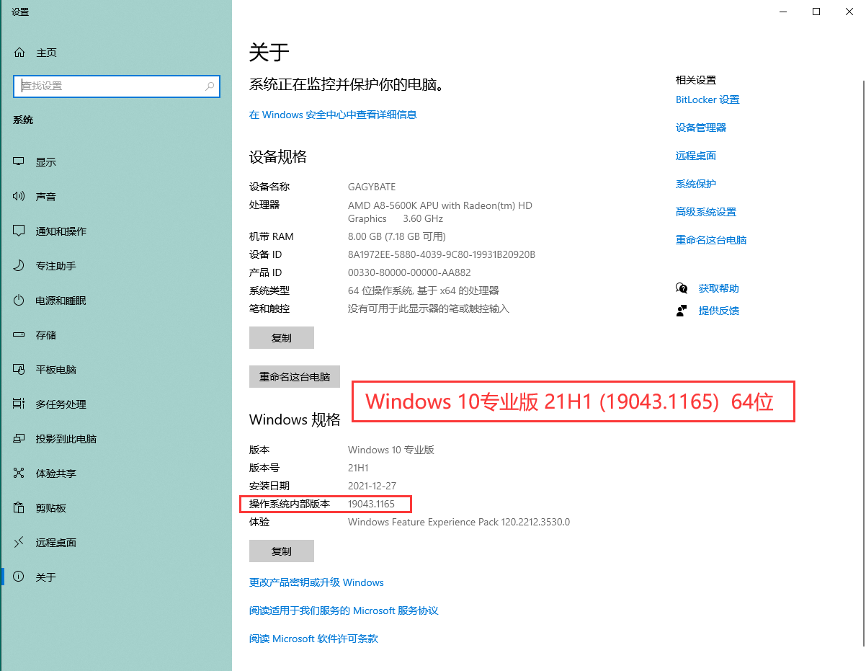This screenshot has width=866, height=671.
Task: View details in Windows Security link
Action: pyautogui.click(x=333, y=115)
